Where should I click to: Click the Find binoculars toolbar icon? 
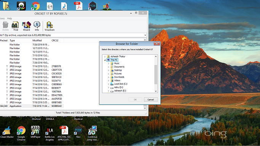[15, 26]
